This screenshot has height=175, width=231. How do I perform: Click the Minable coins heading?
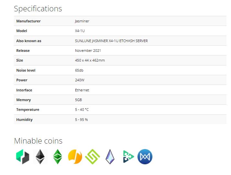38,141
